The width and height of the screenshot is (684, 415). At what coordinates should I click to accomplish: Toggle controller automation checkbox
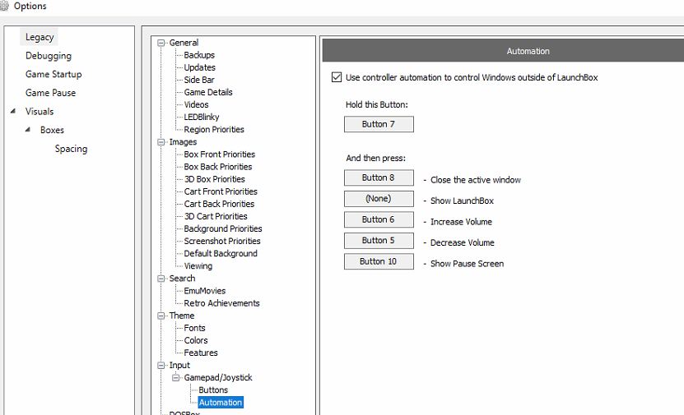[x=337, y=77]
